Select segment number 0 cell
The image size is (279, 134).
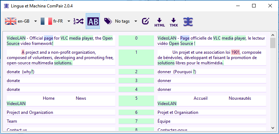coord(136,41)
